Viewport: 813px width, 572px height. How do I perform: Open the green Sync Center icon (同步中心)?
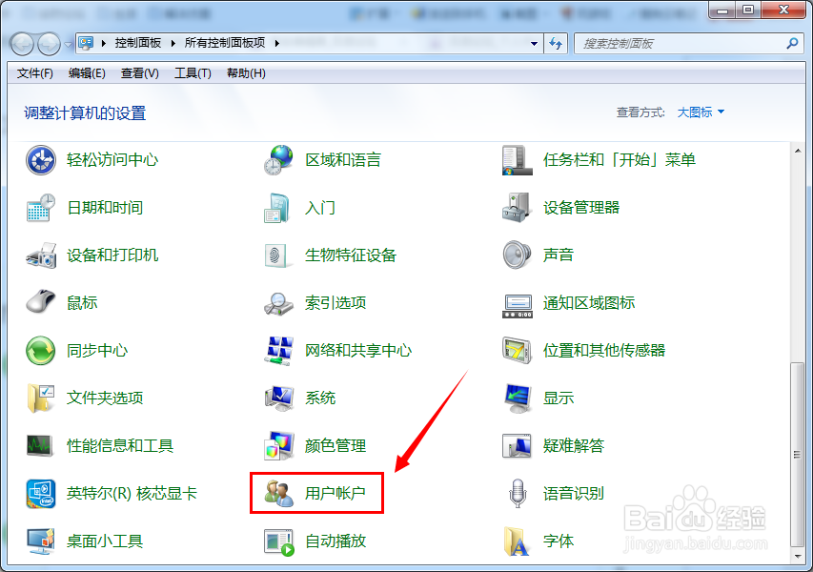[x=40, y=351]
